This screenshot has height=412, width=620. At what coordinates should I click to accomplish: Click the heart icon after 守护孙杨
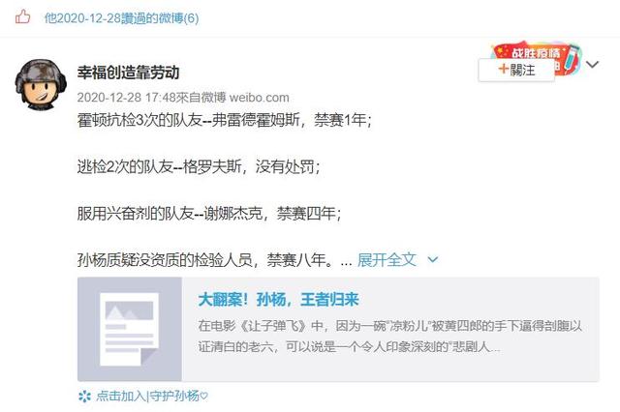pos(203,396)
